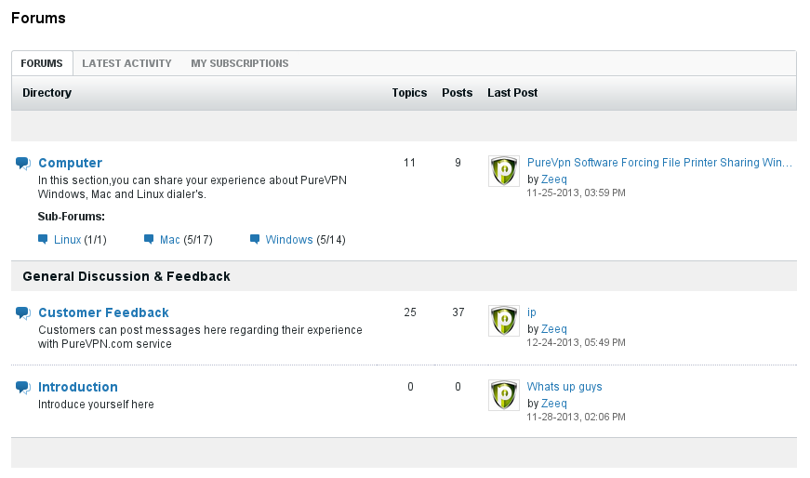This screenshot has width=810, height=478.
Task: Click the Posts column header
Action: click(458, 93)
